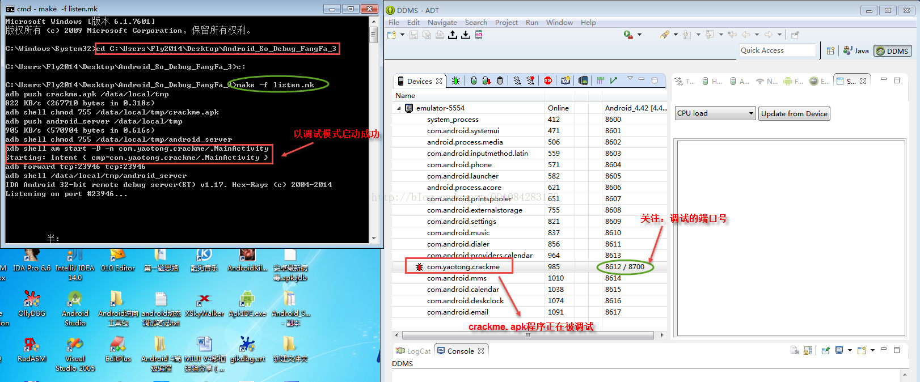This screenshot has height=382, width=920.
Task: Open the Search menu
Action: click(476, 22)
